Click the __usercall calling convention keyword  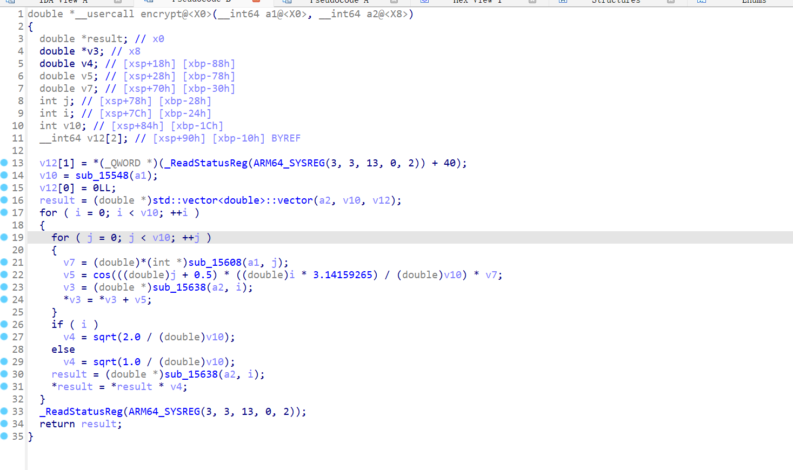tap(105, 14)
